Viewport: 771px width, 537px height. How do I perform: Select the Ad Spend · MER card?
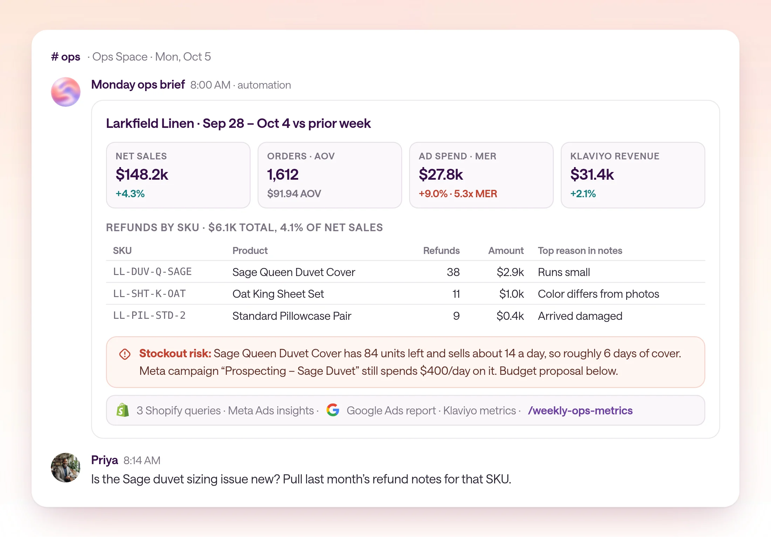coord(481,175)
